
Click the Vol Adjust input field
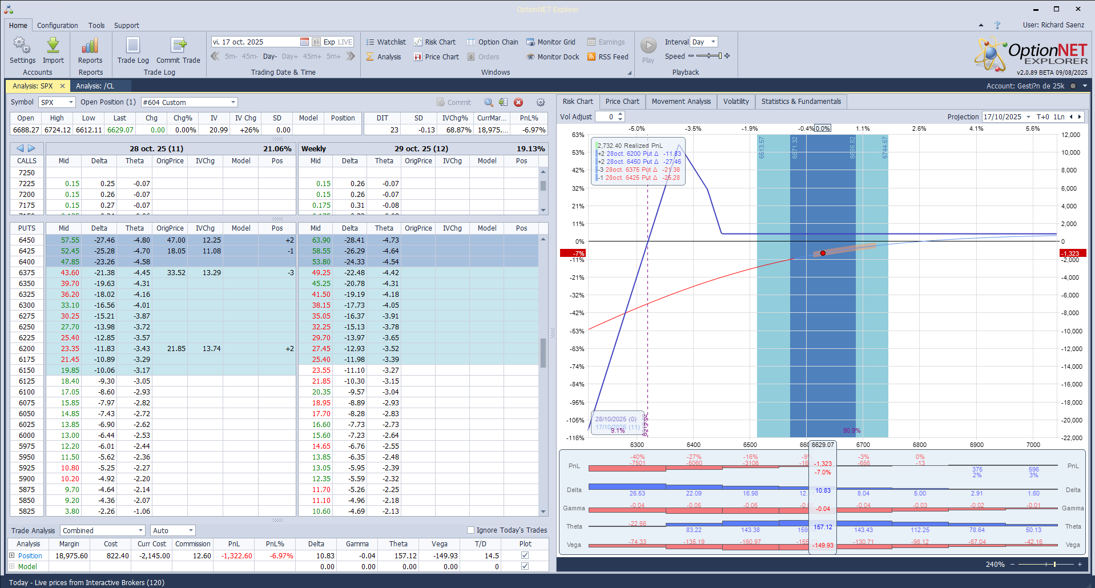pos(606,116)
